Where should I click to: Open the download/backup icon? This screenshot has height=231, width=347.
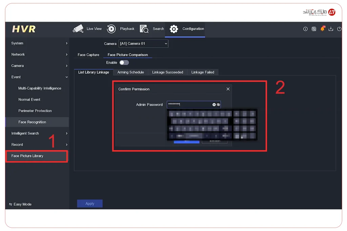[x=331, y=29]
